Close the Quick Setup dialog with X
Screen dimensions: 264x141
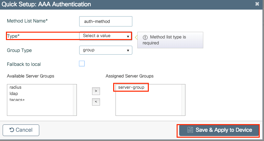[257, 4]
